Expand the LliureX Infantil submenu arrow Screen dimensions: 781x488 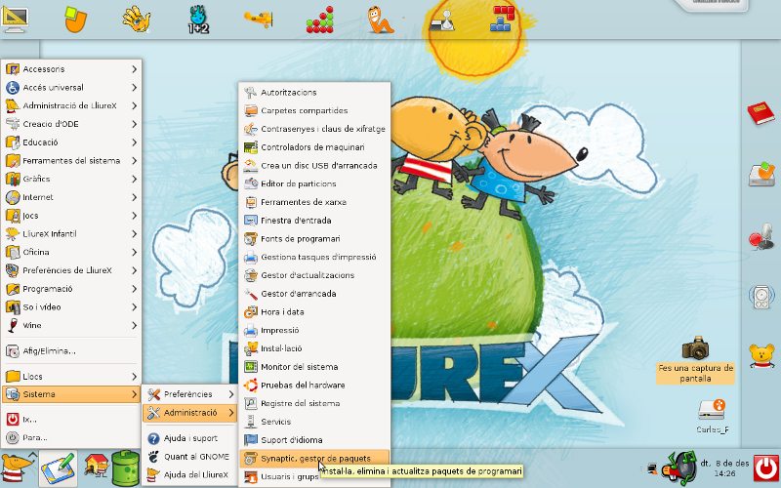[x=134, y=233]
